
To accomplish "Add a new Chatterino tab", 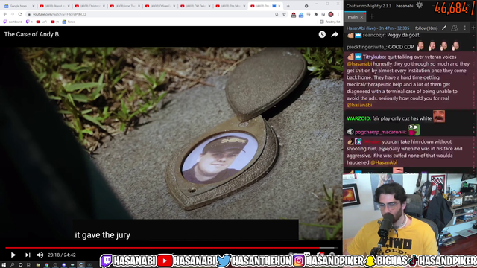I will pos(371,16).
